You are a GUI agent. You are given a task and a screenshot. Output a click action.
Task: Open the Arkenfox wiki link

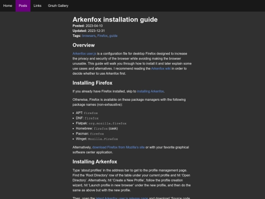click(x=161, y=68)
